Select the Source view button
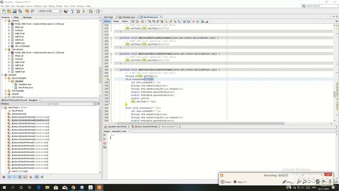339x191 pixels. point(107,21)
